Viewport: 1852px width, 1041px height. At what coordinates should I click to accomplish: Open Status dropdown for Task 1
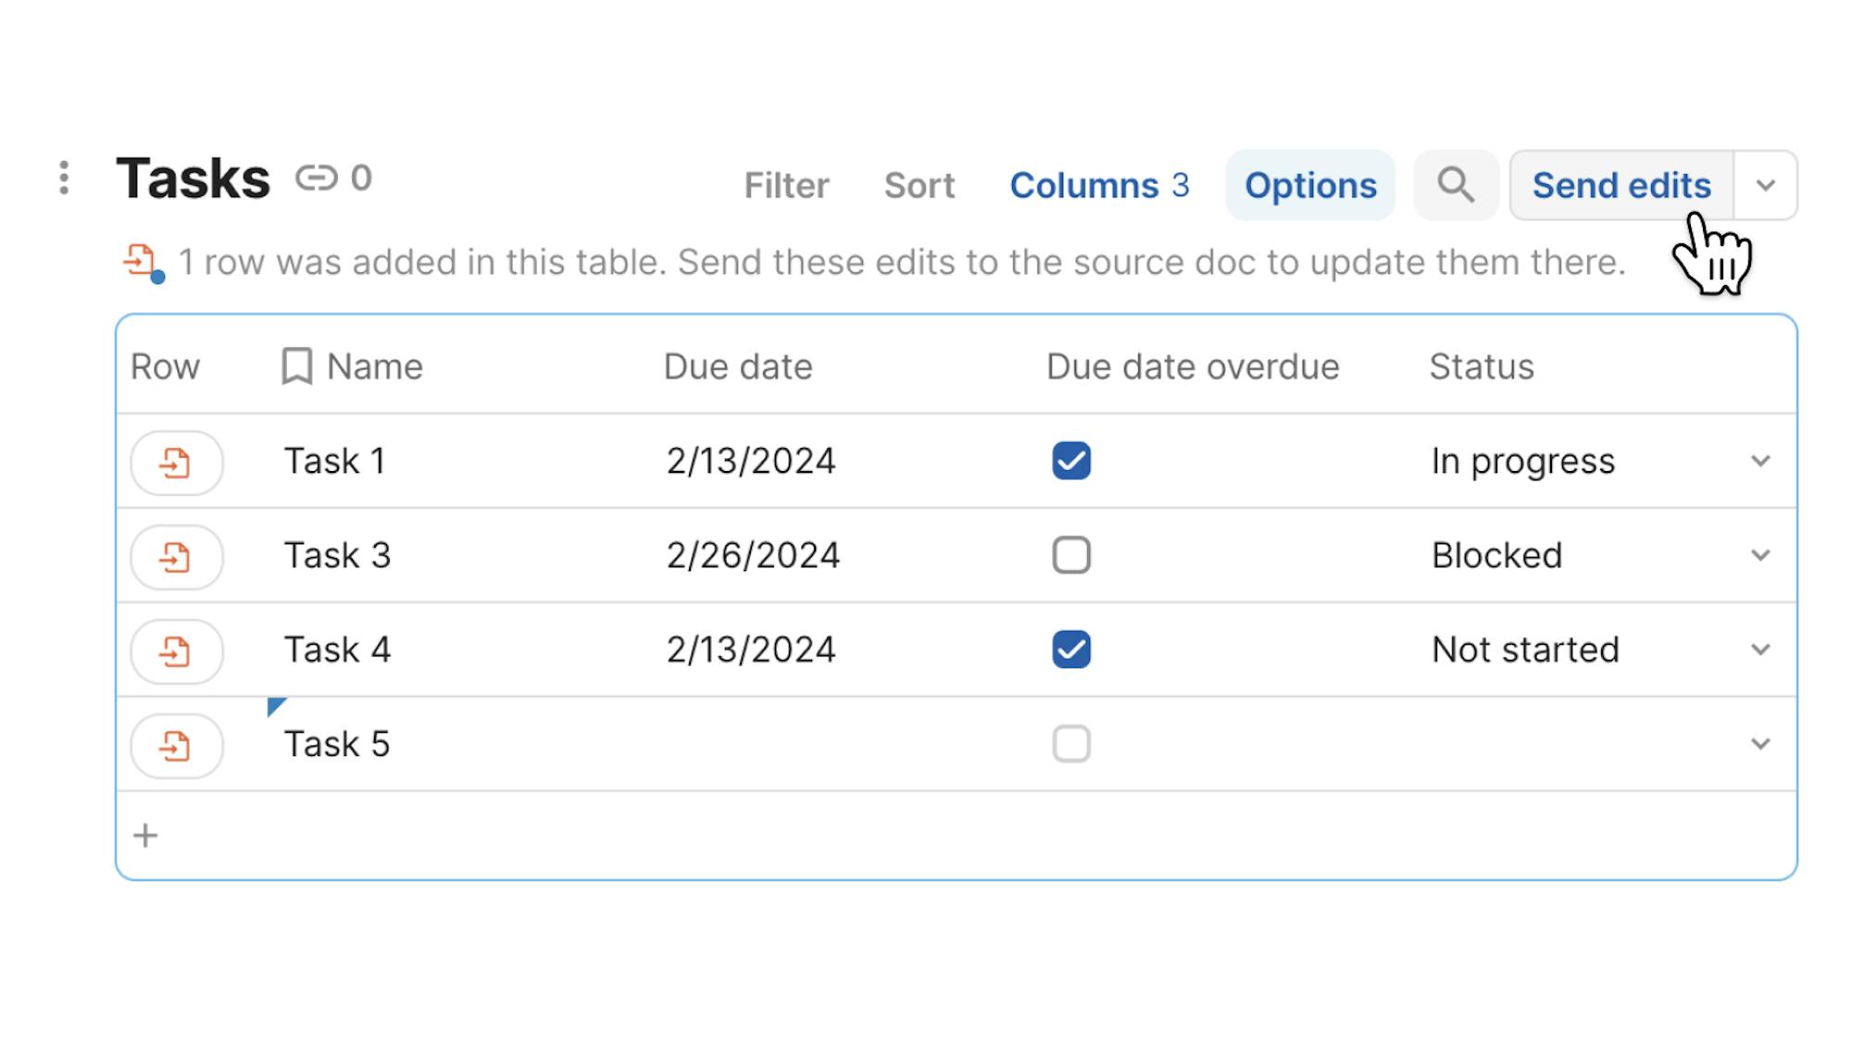[1759, 461]
